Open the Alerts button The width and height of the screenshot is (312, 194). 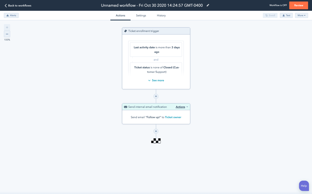click(11, 15)
